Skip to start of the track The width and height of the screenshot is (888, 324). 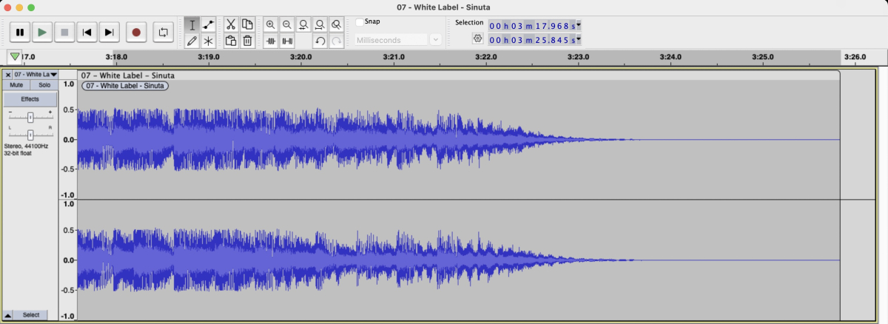pyautogui.click(x=87, y=33)
